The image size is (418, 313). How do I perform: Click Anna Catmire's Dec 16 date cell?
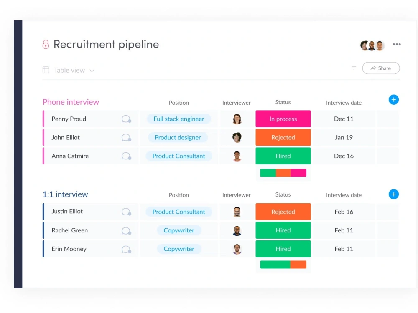(x=344, y=156)
